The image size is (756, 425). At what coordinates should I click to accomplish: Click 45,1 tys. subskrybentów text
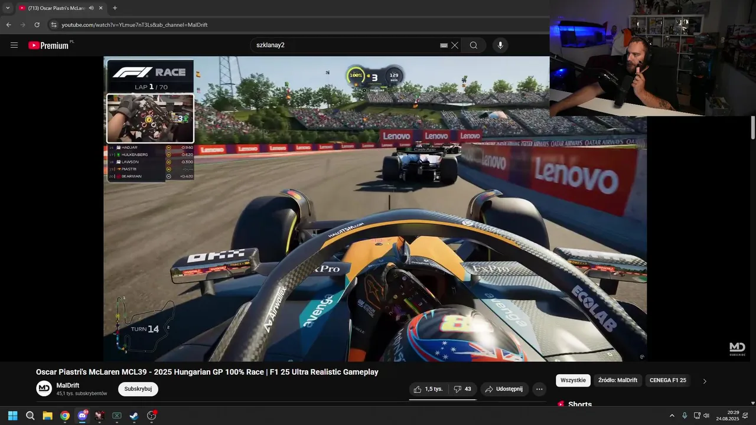point(82,394)
